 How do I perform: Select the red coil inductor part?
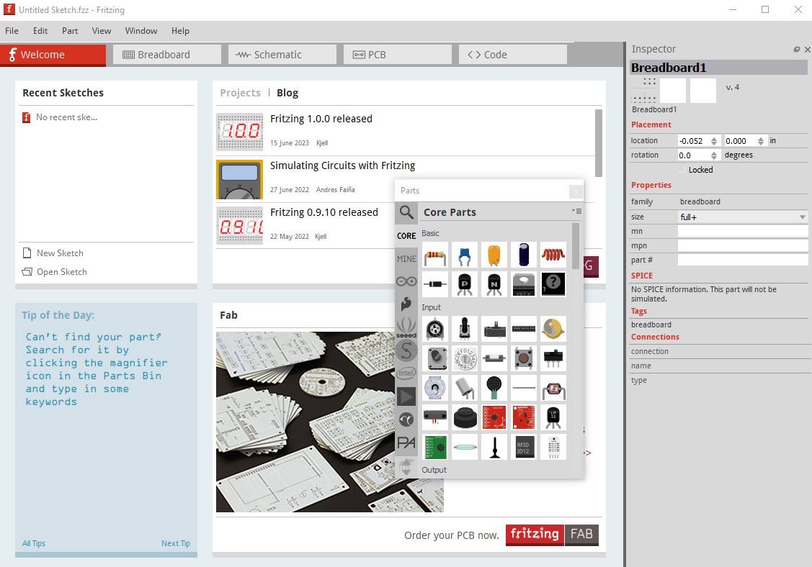click(x=553, y=255)
